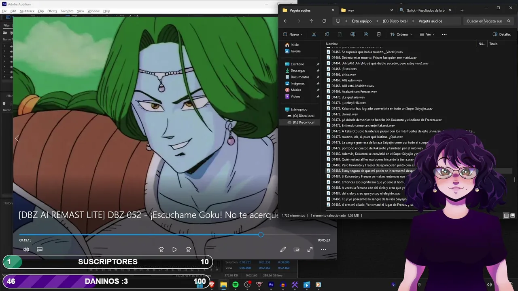
Task: Open Adobe Audition from the taskbar
Action: click(271, 285)
